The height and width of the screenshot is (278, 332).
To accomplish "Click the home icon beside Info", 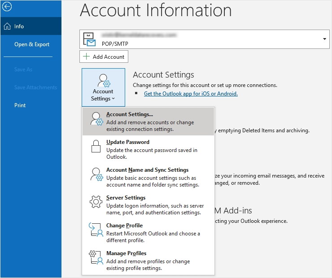I will coord(7,26).
